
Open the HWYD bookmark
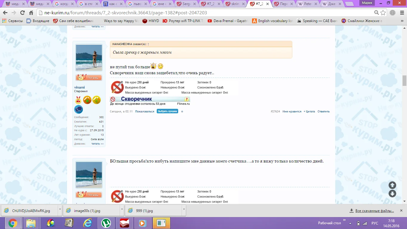pos(151,21)
